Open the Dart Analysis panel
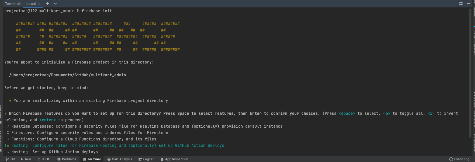The image size is (475, 162). (x=120, y=159)
